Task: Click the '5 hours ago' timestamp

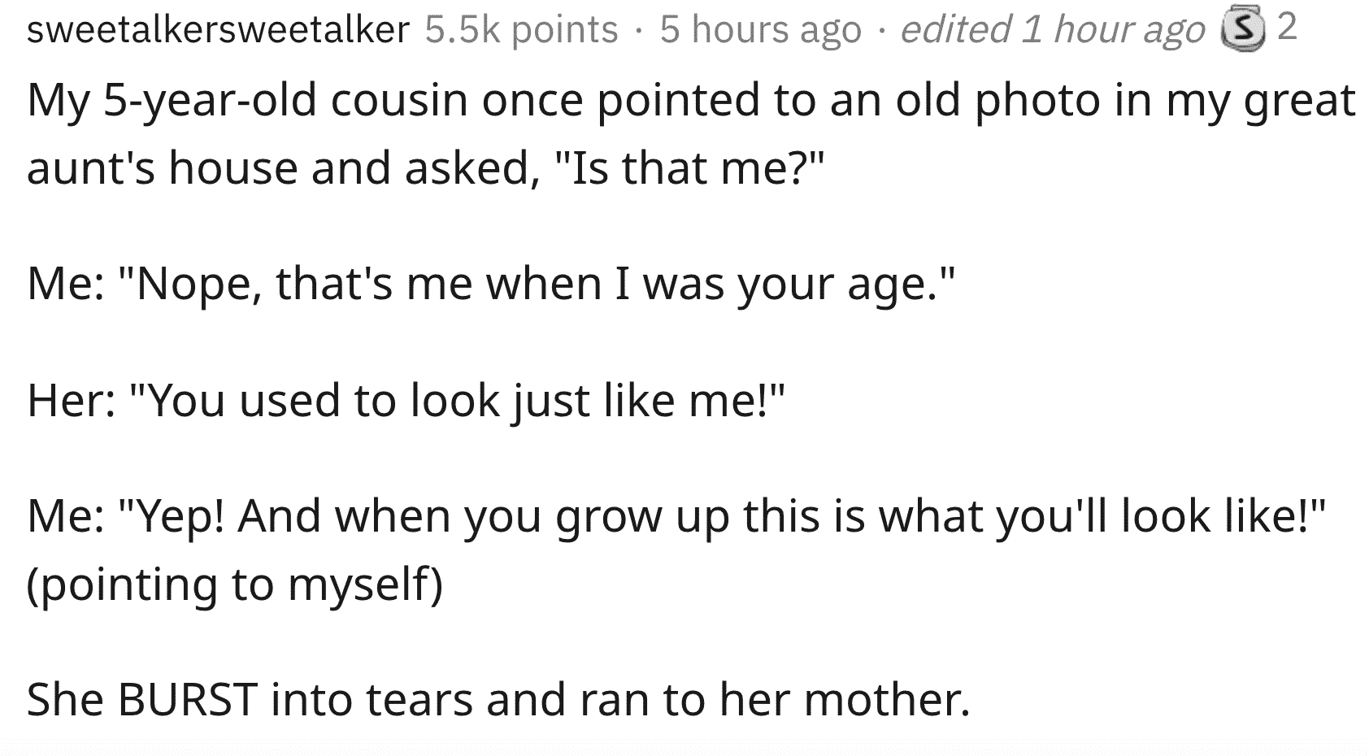Action: [x=760, y=30]
